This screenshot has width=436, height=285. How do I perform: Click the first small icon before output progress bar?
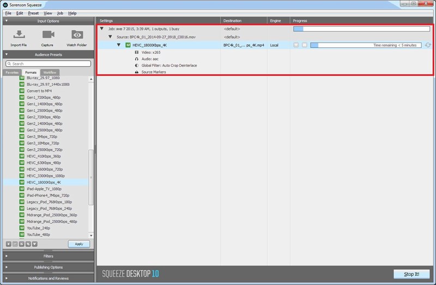tap(296, 45)
